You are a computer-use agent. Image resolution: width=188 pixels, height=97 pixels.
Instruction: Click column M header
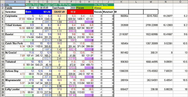pos(151,2)
